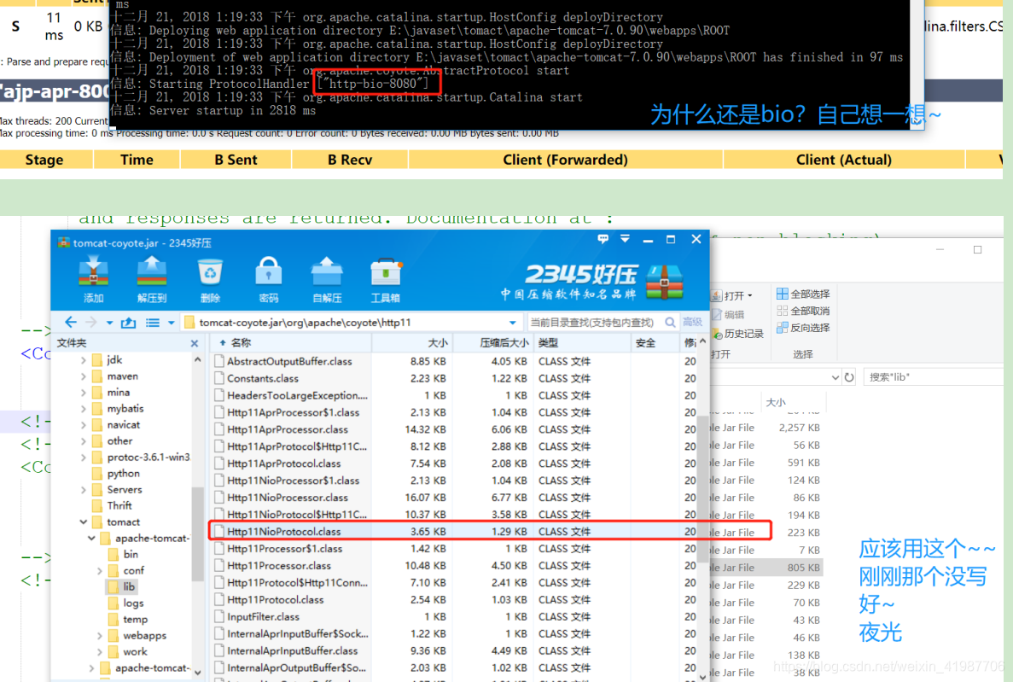Click the 当前目录查找 search field
This screenshot has height=682, width=1013.
[593, 322]
